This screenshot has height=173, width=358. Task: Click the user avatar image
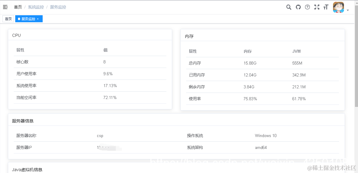(x=339, y=7)
